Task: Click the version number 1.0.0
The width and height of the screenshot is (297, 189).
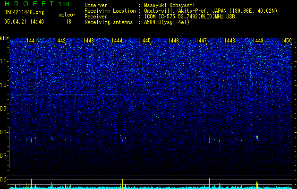Action: (x=64, y=4)
